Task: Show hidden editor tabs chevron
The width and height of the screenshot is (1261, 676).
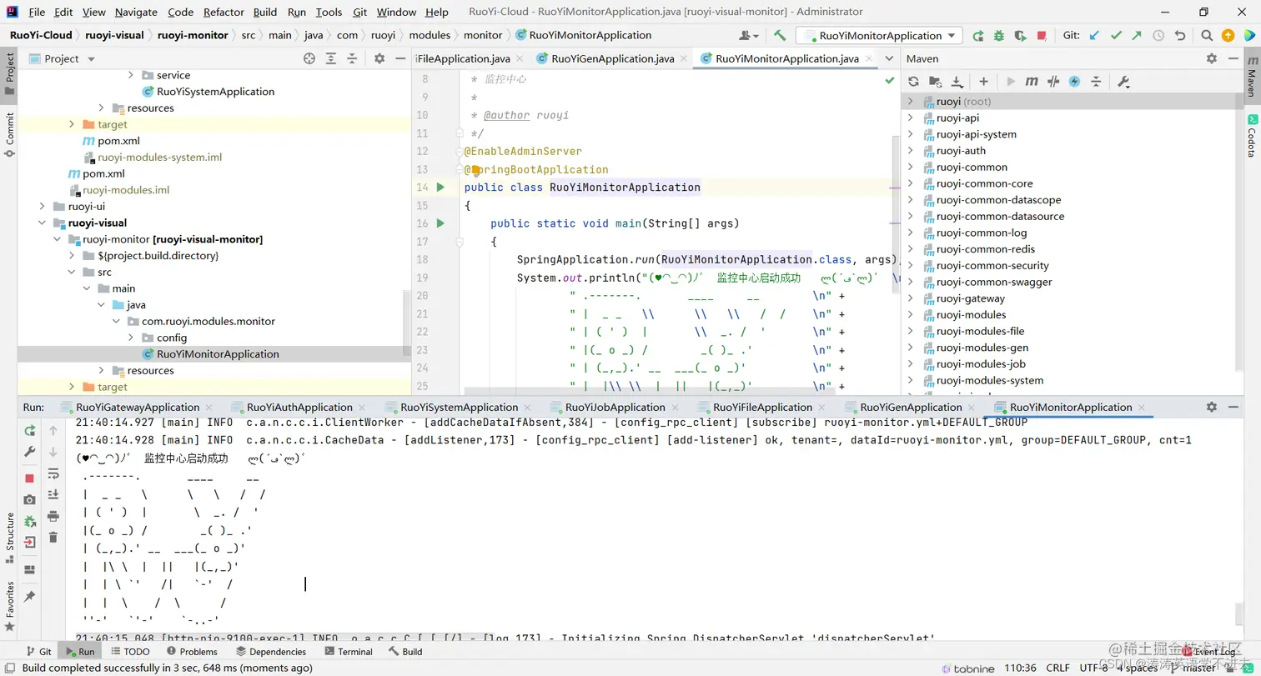Action: (889, 58)
